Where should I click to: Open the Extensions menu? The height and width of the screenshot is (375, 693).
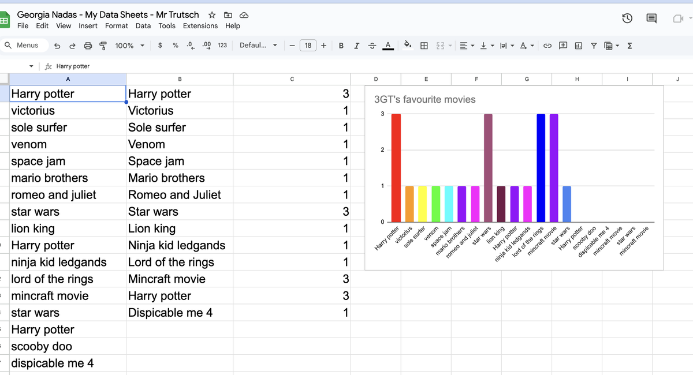coord(200,26)
